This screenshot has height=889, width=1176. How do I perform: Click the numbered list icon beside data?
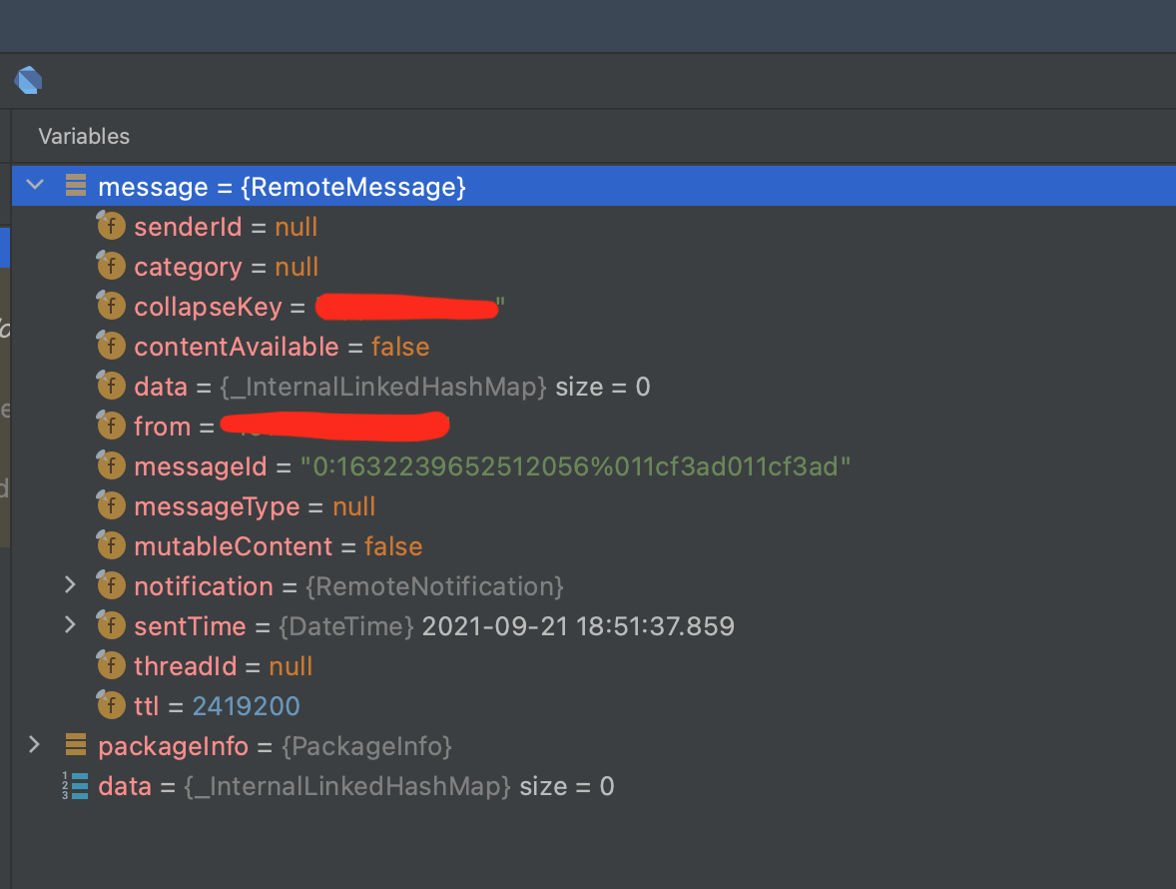tap(76, 785)
